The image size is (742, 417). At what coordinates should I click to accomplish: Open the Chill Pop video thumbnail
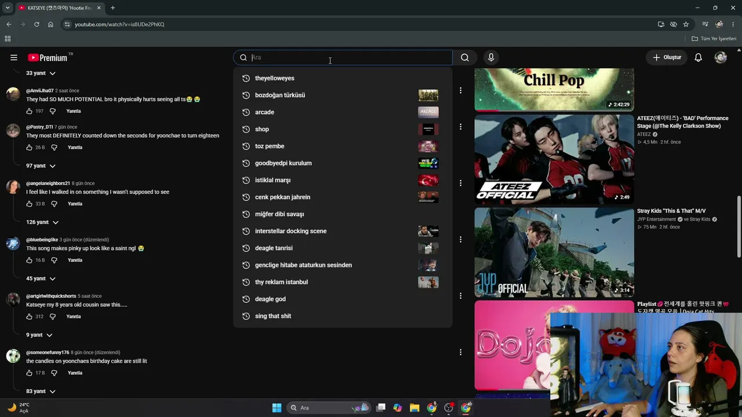[554, 90]
